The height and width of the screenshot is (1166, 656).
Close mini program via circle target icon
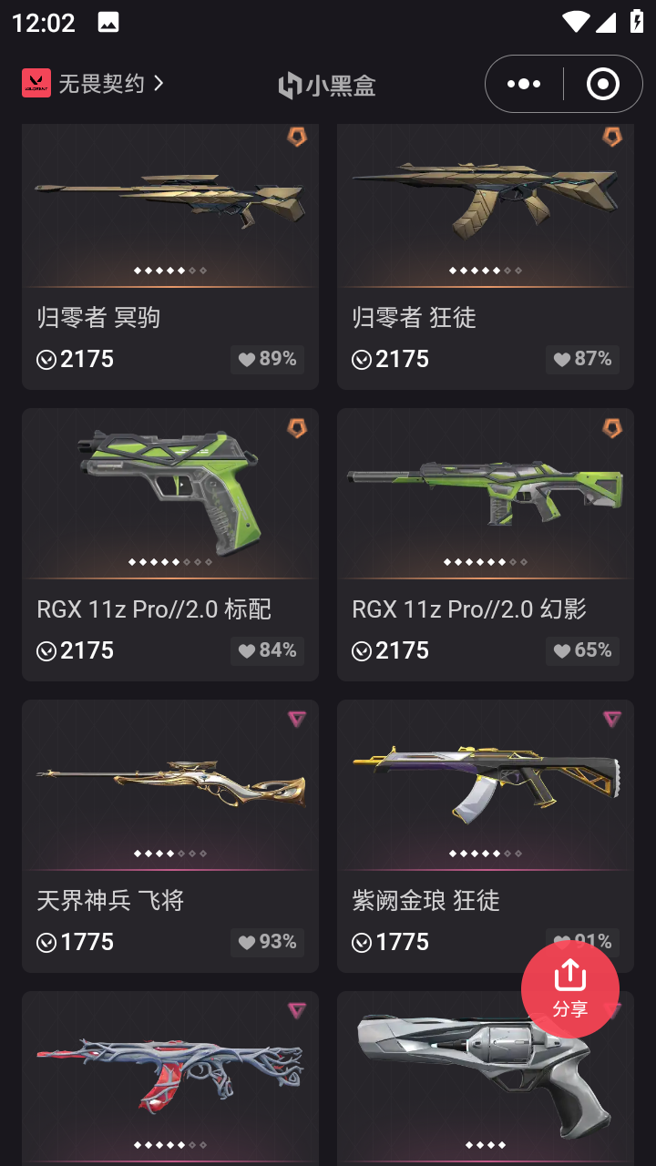[x=602, y=84]
